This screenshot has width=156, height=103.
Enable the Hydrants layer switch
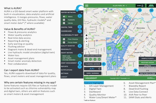[x=65, y=20]
